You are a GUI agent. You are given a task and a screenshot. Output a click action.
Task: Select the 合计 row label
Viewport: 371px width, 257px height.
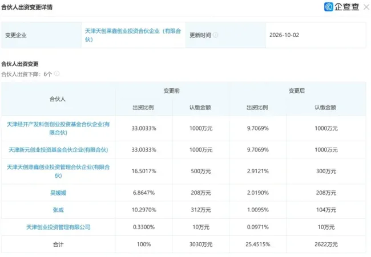58,244
